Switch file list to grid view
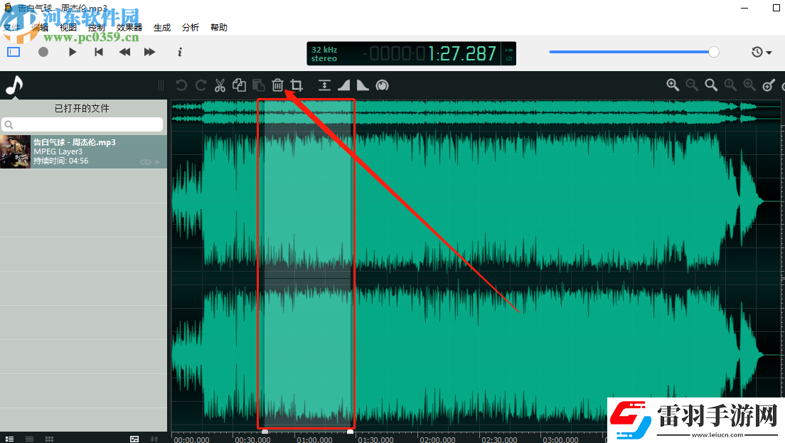The height and width of the screenshot is (443, 785). coord(48,439)
